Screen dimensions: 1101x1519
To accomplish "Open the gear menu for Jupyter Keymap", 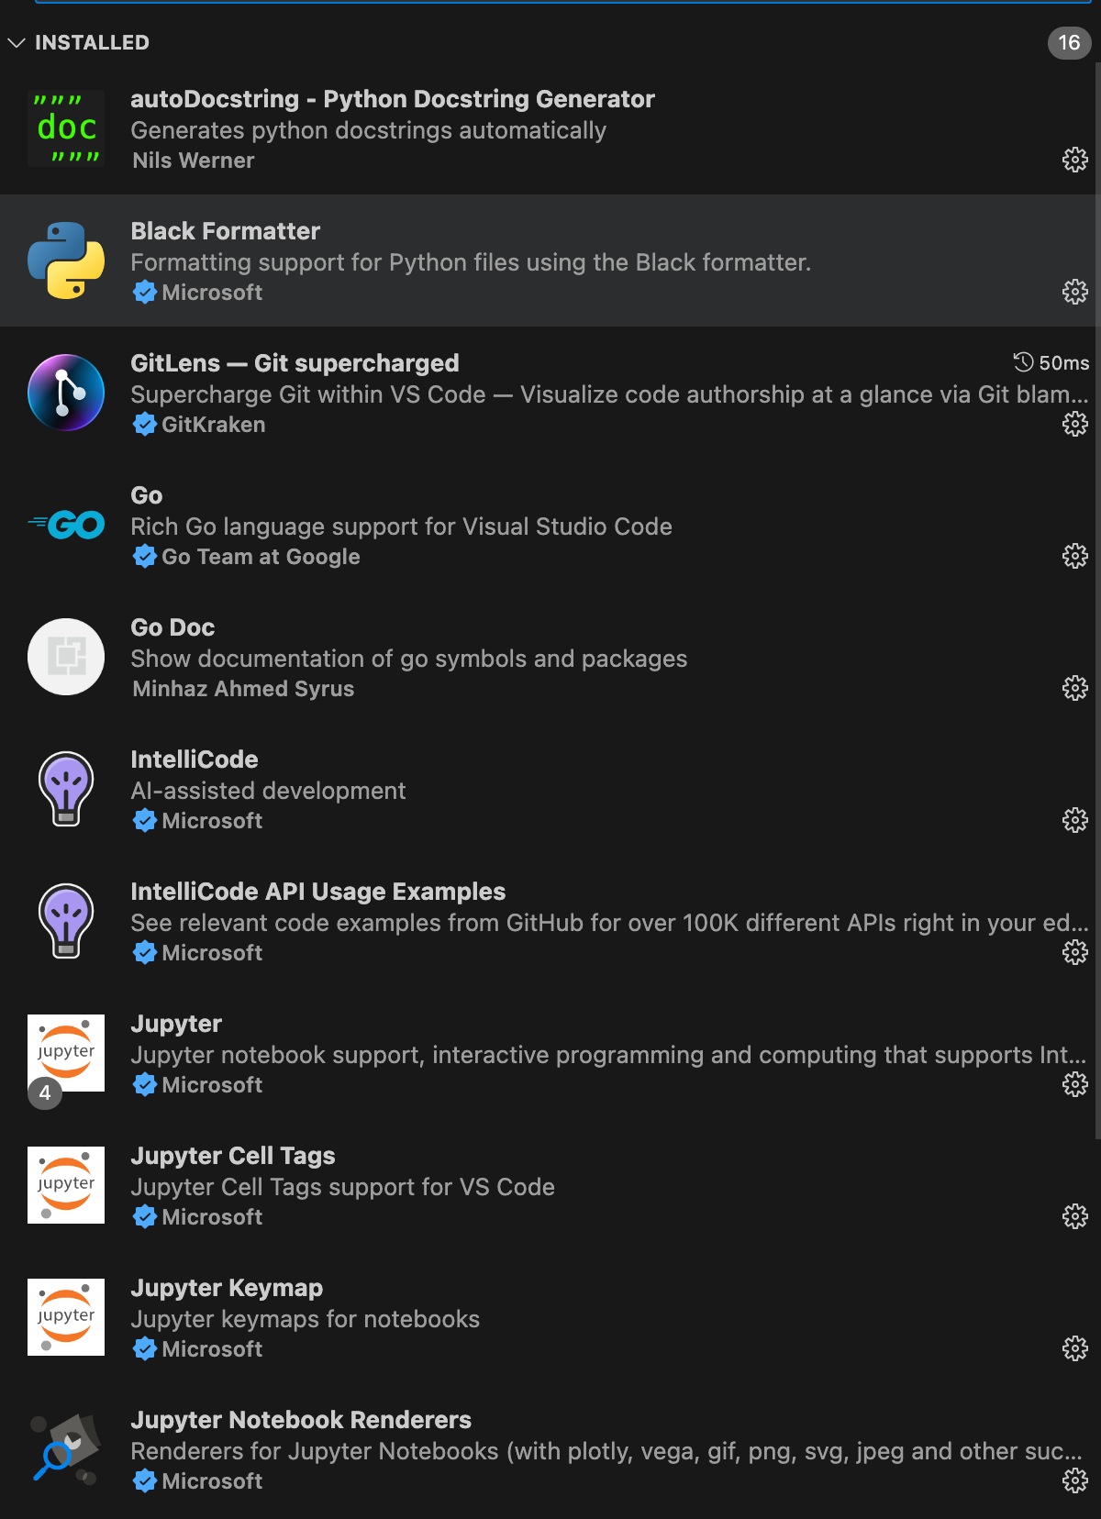I will coord(1074,1348).
